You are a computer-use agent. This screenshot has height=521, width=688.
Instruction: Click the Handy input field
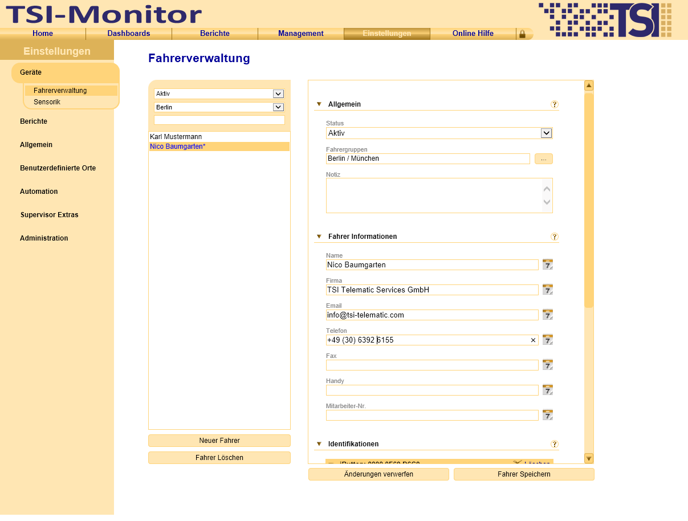coord(432,390)
